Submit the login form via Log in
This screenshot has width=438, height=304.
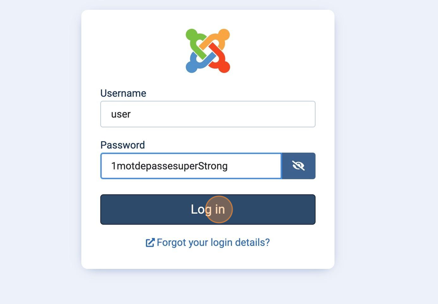pos(208,209)
